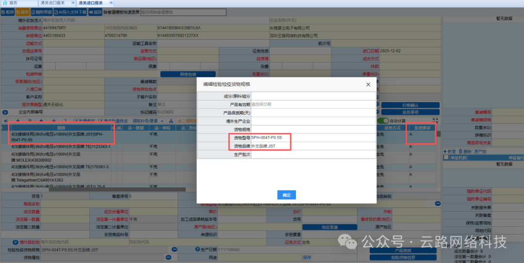Click the 生产批次 input field

313,154
